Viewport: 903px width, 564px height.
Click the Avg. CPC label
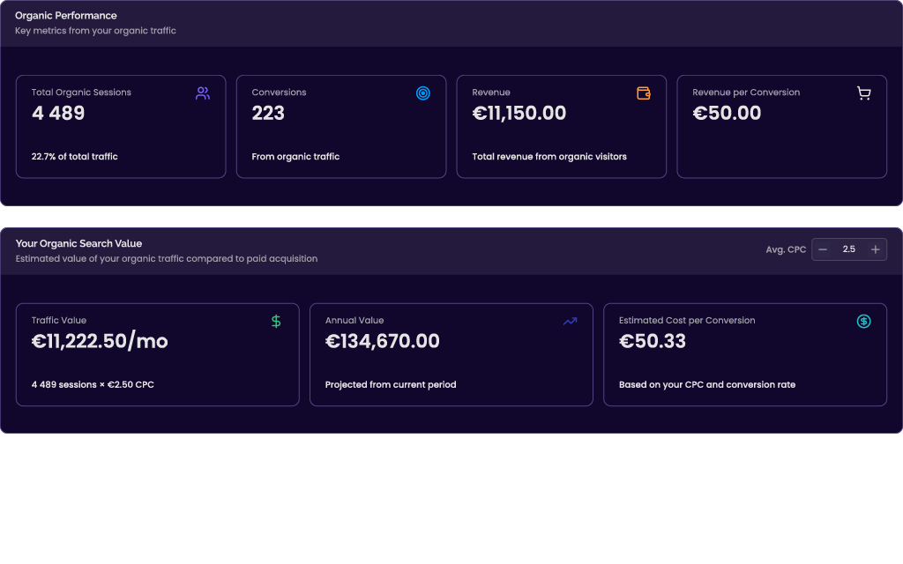click(786, 249)
